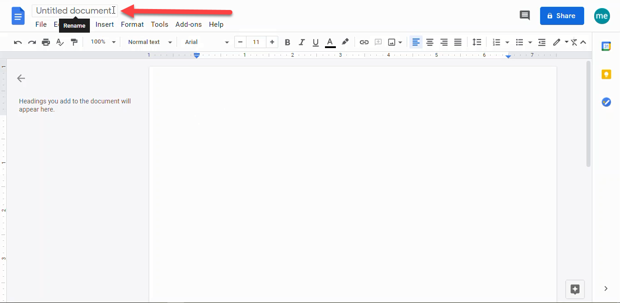Open the Format menu
This screenshot has width=620, height=303.
pos(132,24)
